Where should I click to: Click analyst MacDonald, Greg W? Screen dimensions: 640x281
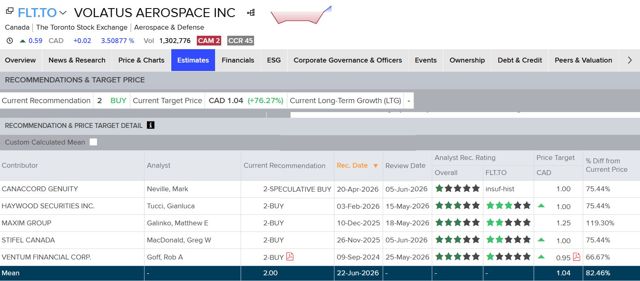[x=179, y=240]
